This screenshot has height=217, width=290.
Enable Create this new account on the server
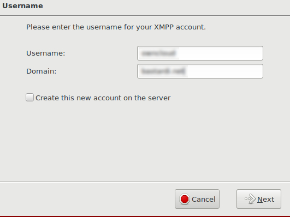tap(29, 98)
